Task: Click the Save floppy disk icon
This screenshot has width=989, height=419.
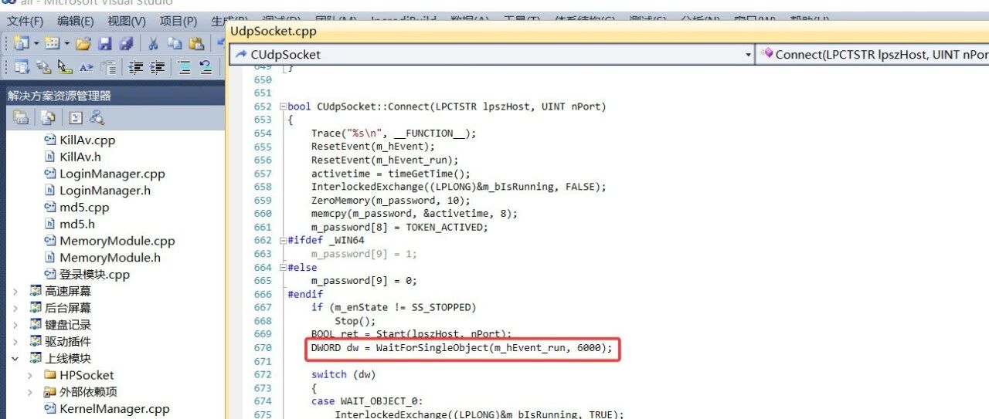Action: [x=105, y=43]
